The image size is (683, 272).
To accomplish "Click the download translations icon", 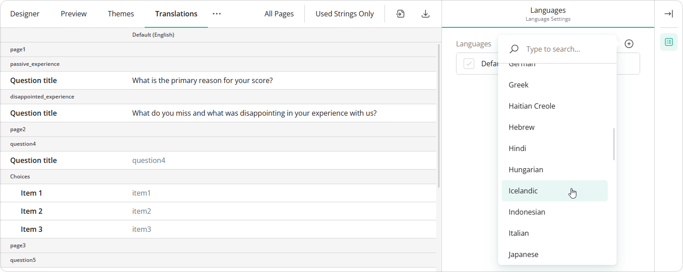I will coord(425,14).
